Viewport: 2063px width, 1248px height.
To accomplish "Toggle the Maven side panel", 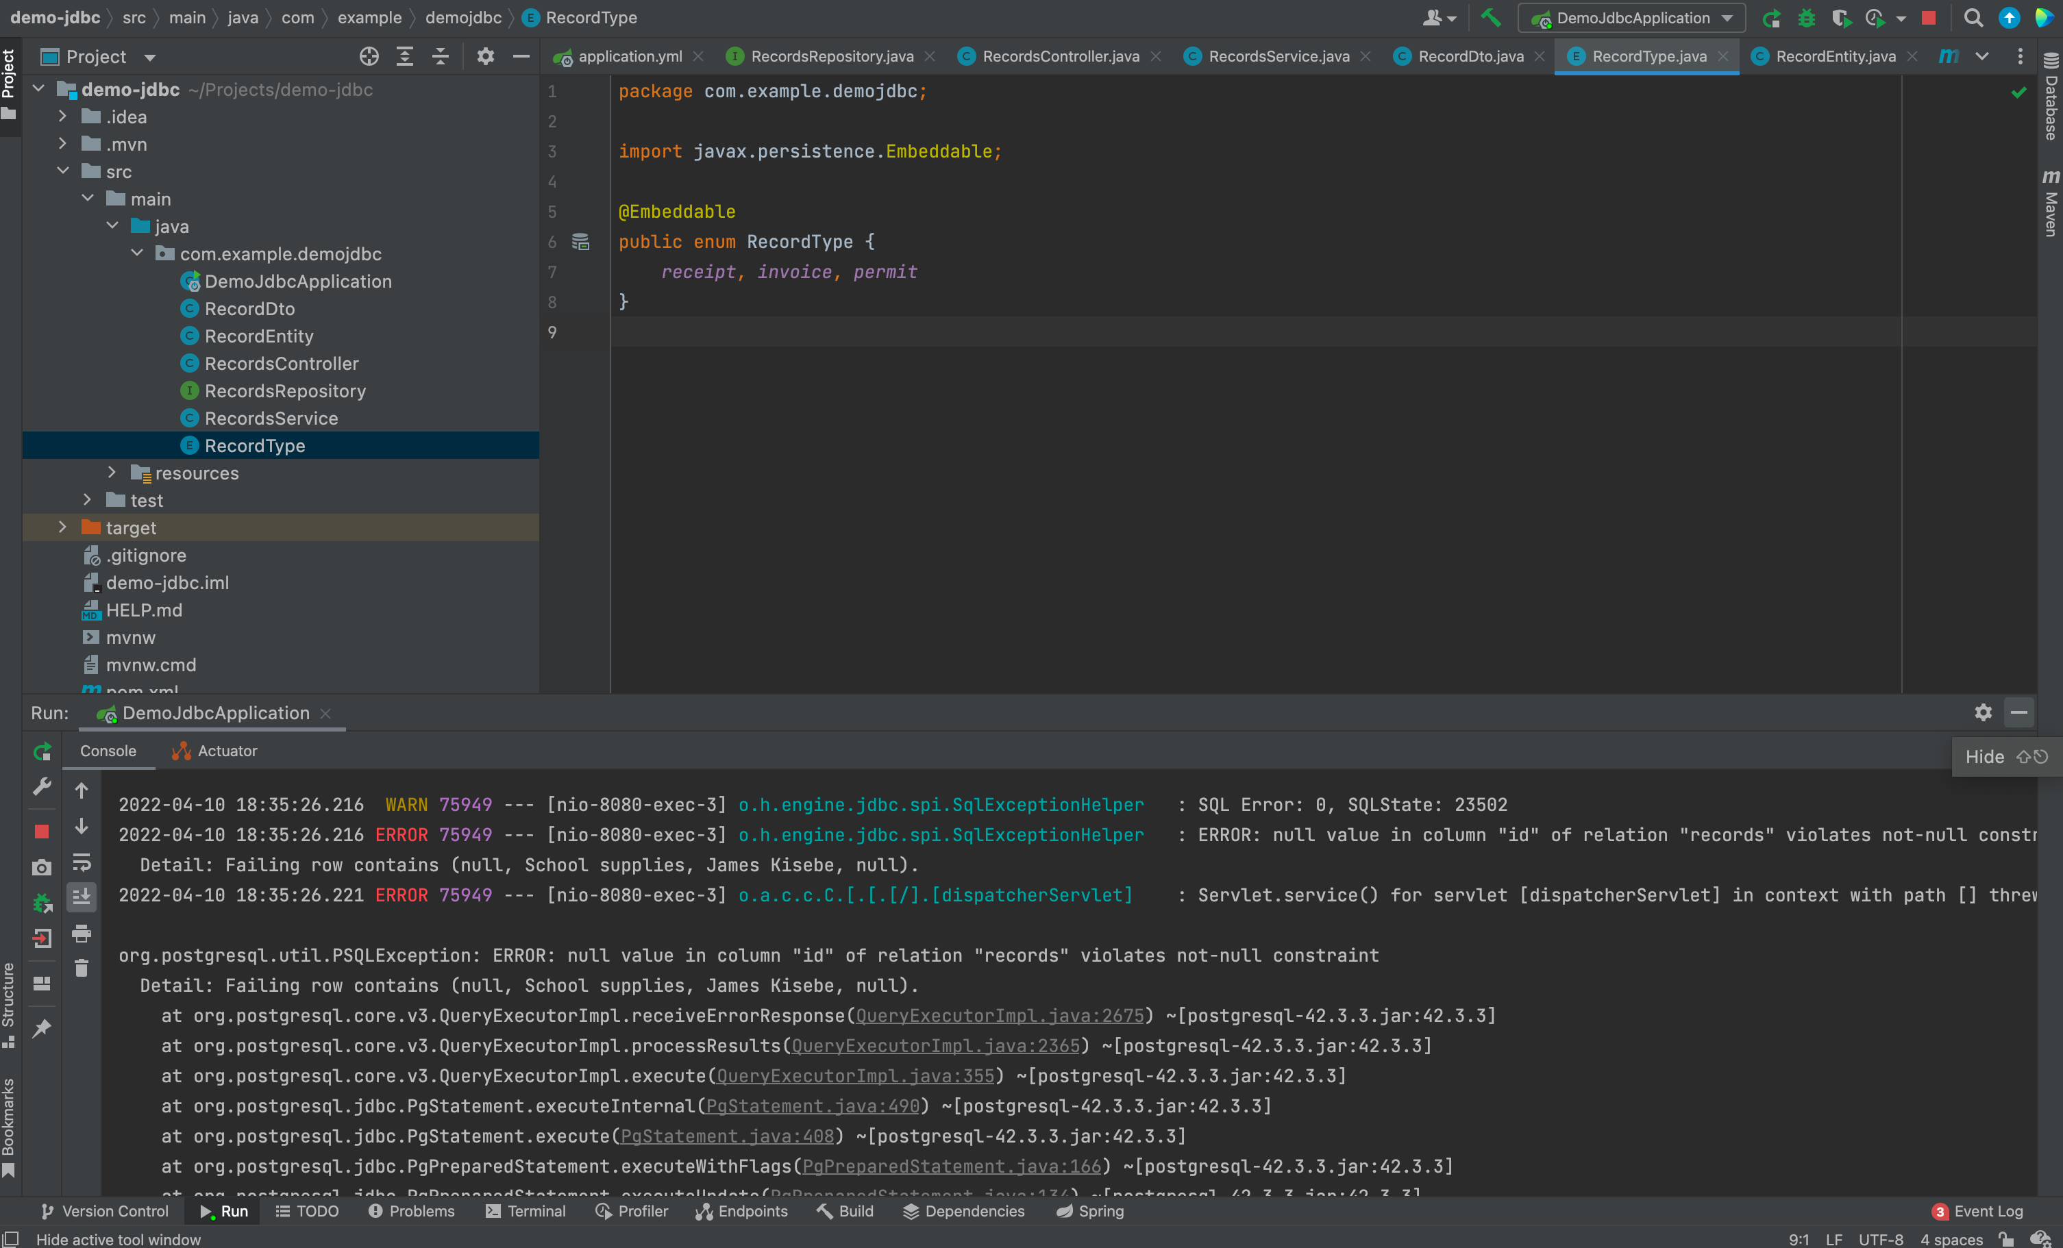I will [2051, 203].
